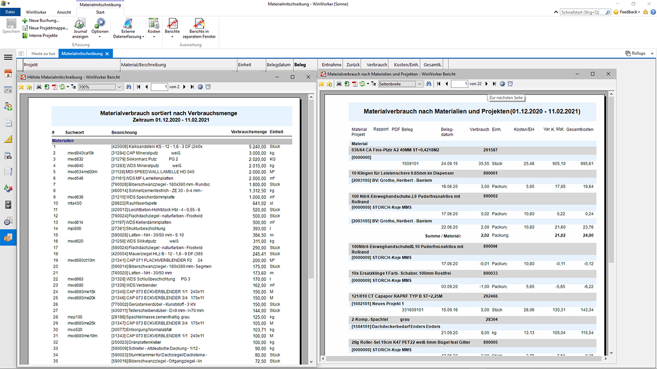Screen dimensions: 657x369
Task: Click the people icon in left sidebar
Action: click(x=8, y=106)
